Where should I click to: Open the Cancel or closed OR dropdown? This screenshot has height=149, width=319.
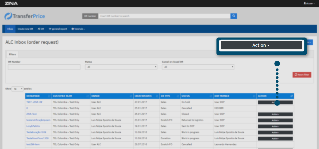point(198,67)
